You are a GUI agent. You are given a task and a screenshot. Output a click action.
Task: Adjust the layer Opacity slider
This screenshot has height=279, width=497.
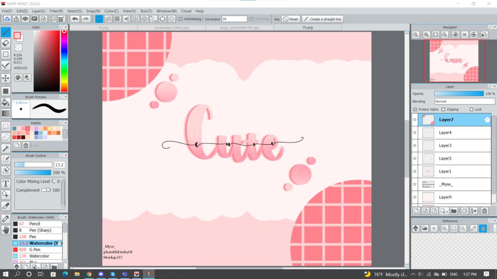point(459,93)
